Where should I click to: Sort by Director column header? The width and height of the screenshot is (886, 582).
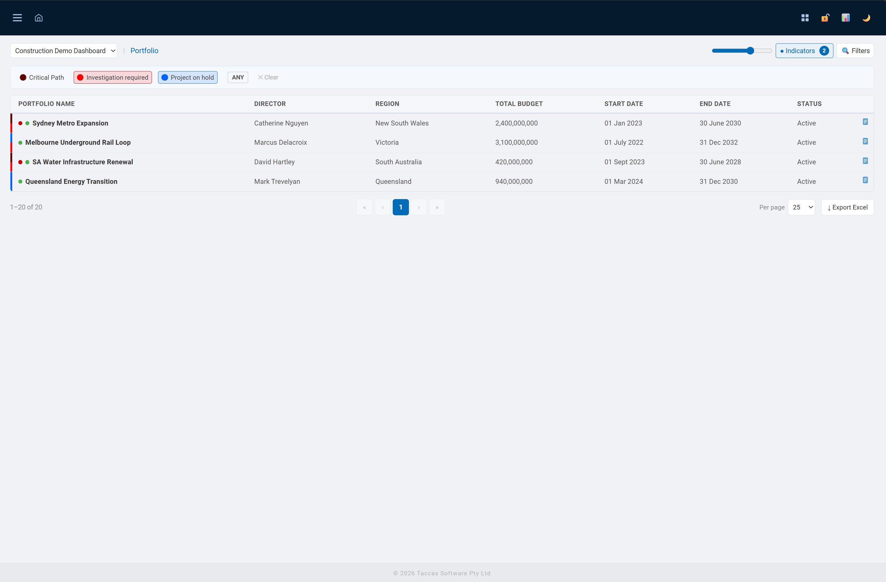tap(270, 104)
